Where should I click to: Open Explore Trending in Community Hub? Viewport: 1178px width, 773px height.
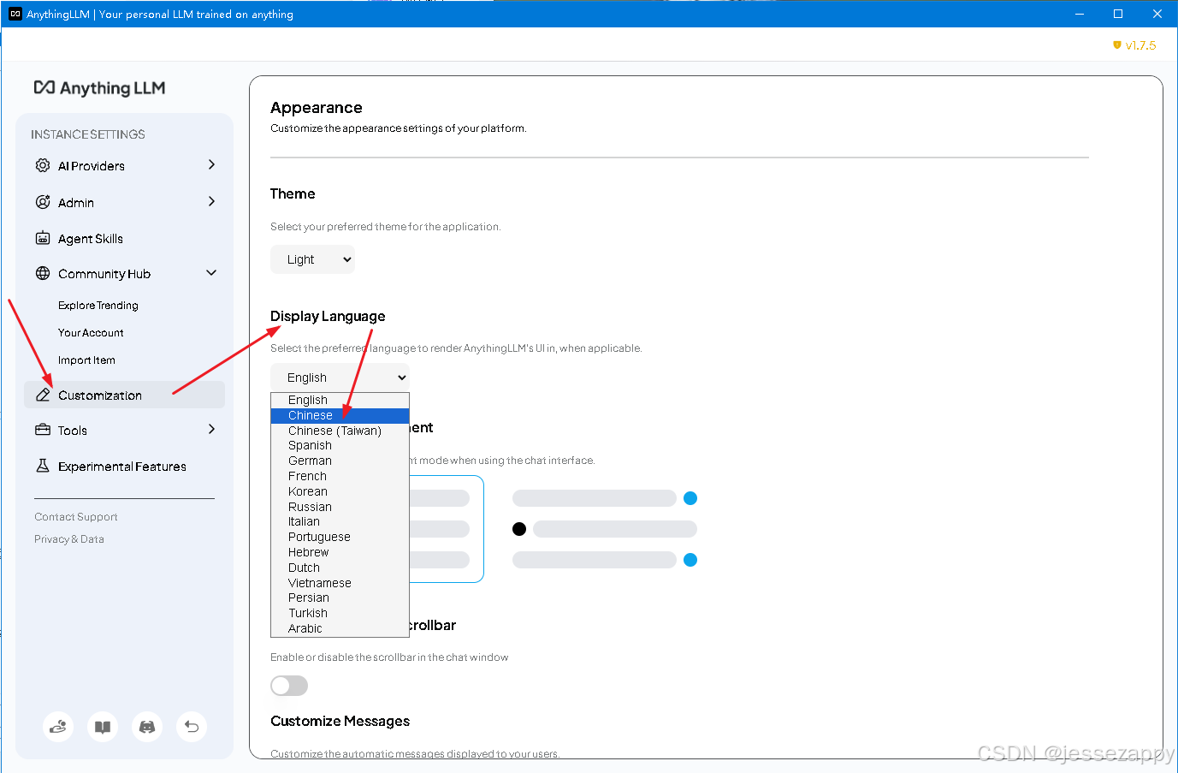click(98, 306)
